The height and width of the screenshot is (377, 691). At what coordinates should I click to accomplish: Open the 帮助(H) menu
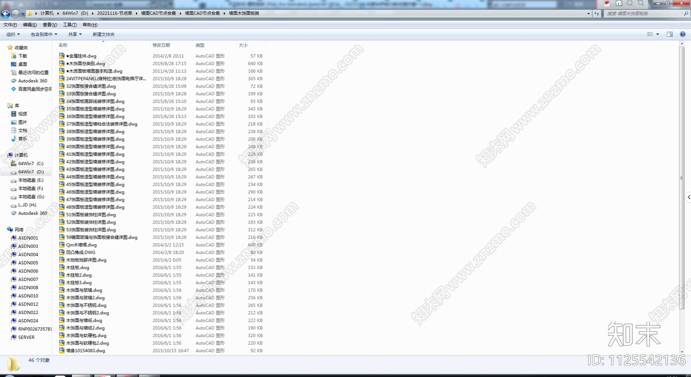(90, 25)
